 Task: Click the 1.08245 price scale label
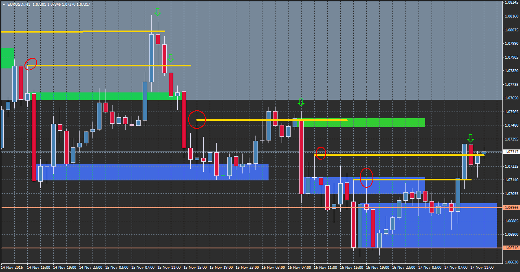511,2
